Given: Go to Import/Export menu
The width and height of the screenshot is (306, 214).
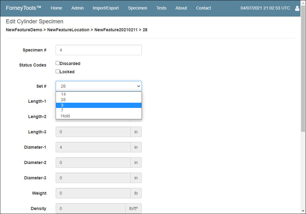Looking at the screenshot, I should pyautogui.click(x=105, y=8).
